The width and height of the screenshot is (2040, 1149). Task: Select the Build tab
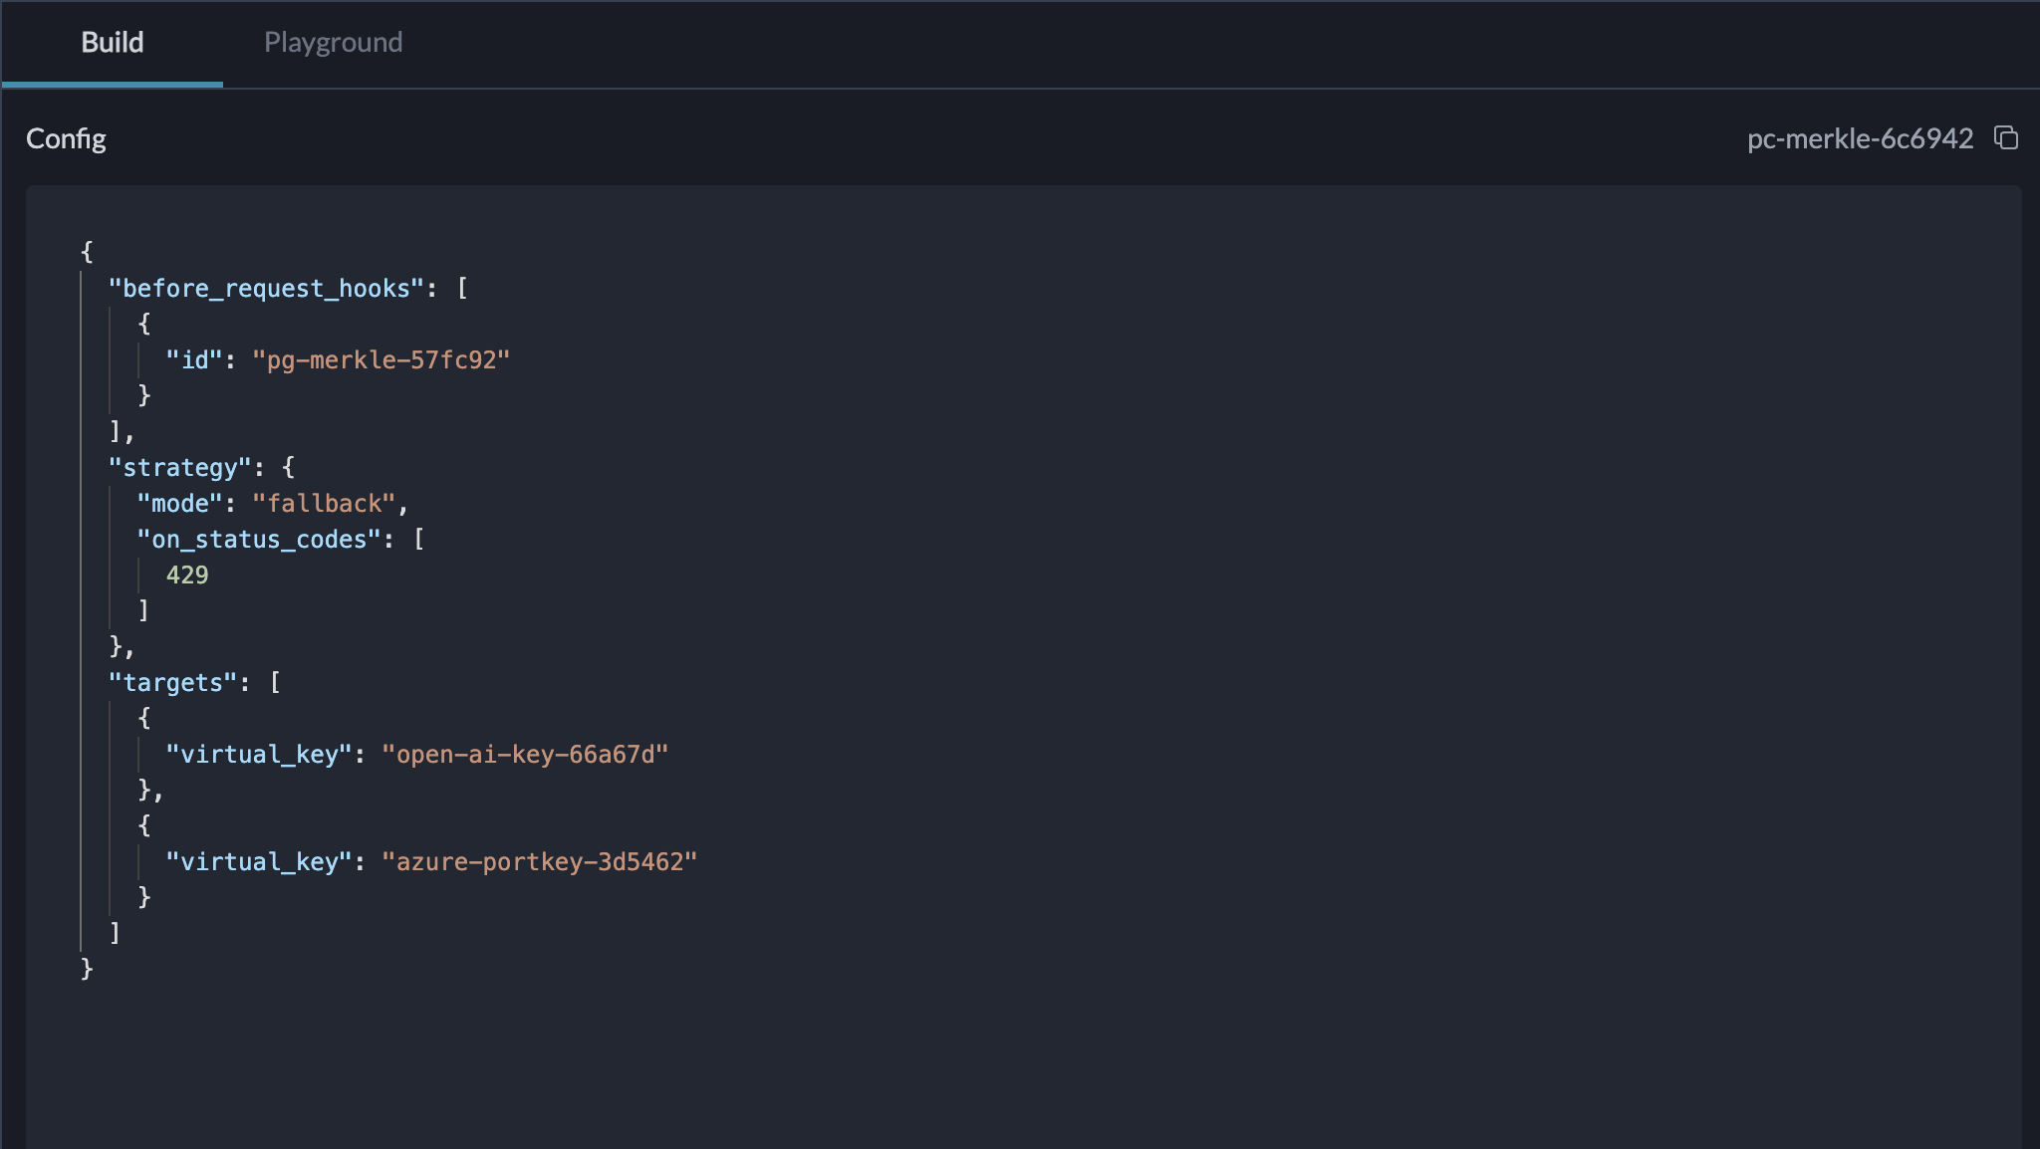(113, 43)
